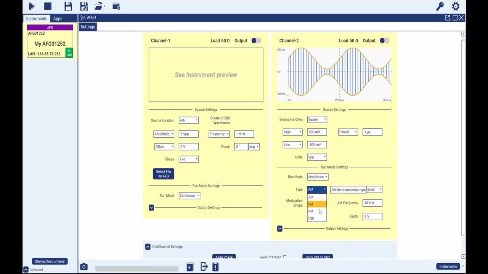
Task: Expand Channel-1 Output Settings section
Action: [x=151, y=207]
